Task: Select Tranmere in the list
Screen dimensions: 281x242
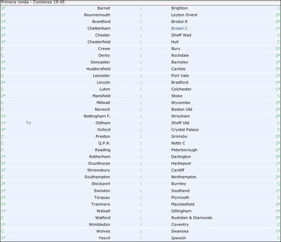Action: 101,204
